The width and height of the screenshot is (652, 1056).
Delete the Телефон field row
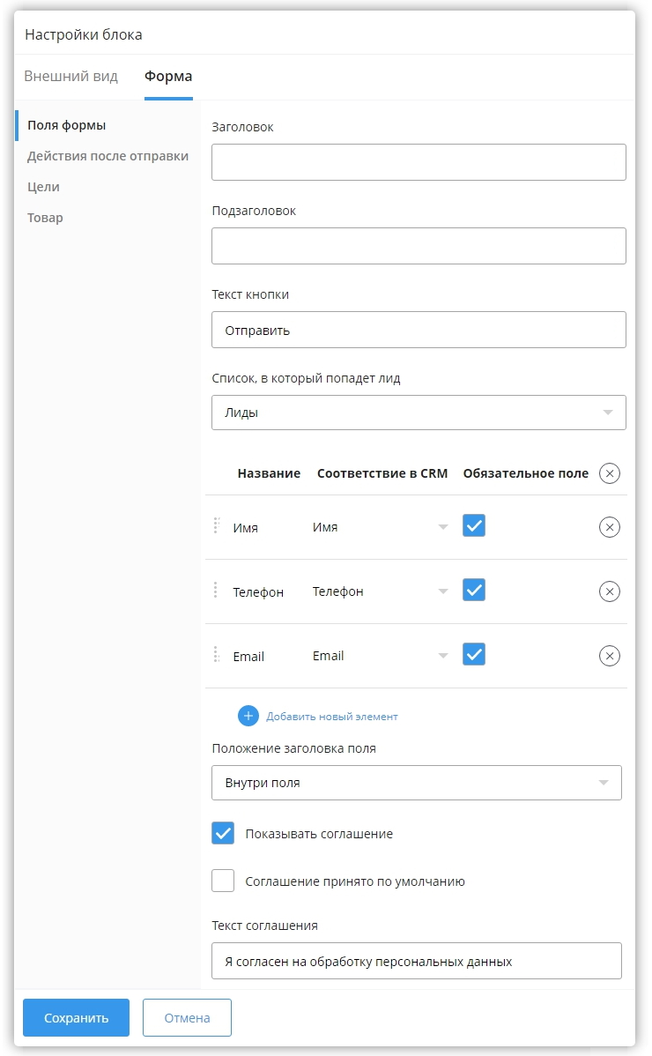tap(609, 591)
